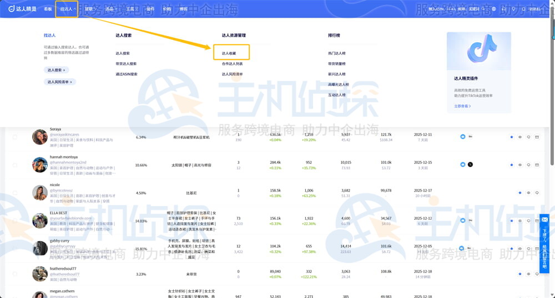Expand the 工具 nav dropdown
Viewport: 555px width, 298px height.
pyautogui.click(x=132, y=9)
